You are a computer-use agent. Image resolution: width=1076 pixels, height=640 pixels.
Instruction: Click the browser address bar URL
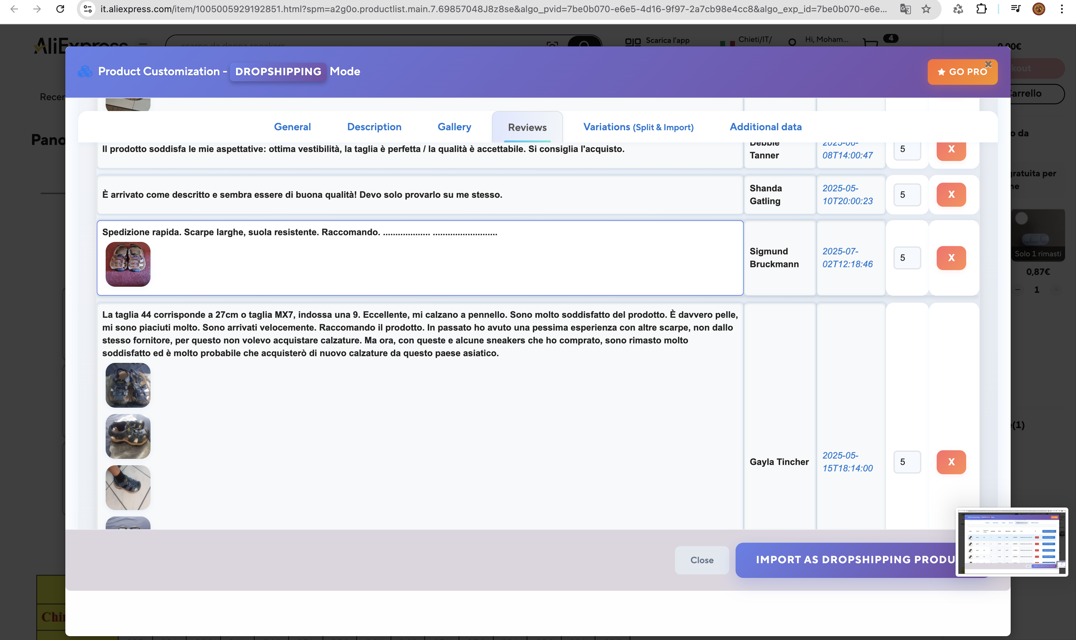click(x=493, y=9)
